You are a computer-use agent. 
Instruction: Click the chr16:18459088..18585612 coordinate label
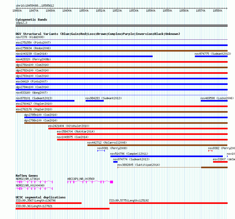tap(35, 6)
